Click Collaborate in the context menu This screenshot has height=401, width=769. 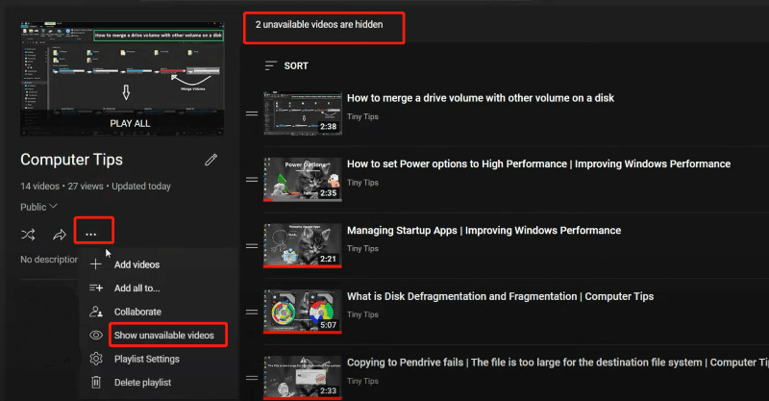pos(137,312)
